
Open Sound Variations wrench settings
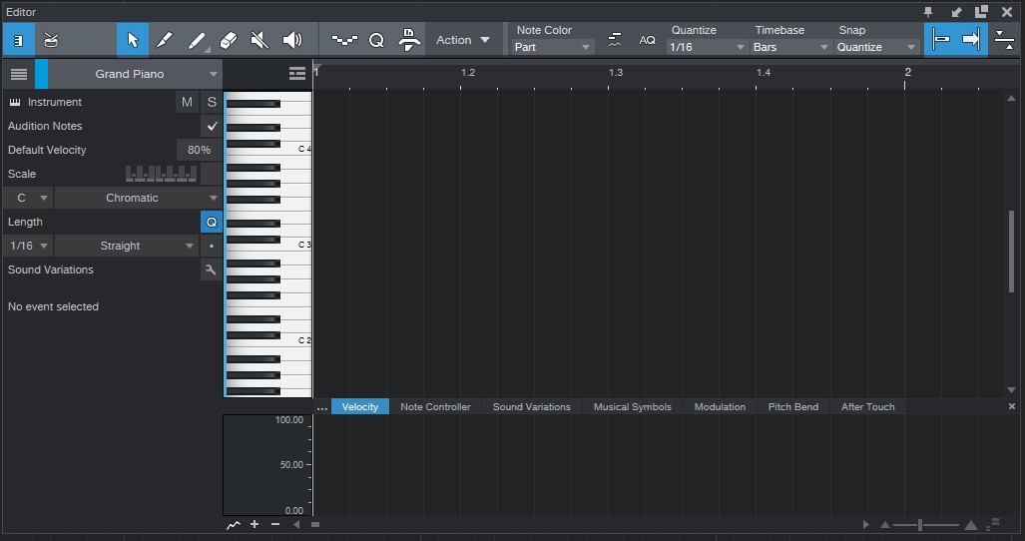211,270
